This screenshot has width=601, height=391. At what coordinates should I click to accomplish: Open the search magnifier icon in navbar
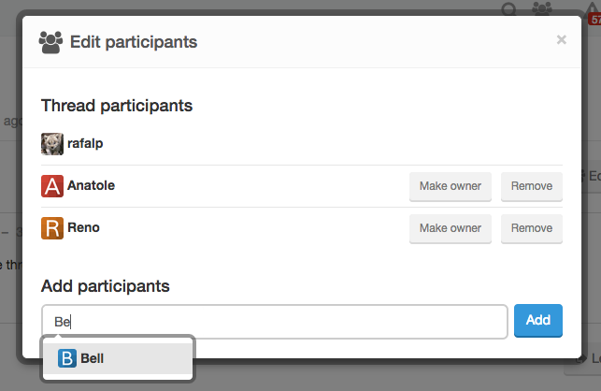[509, 9]
